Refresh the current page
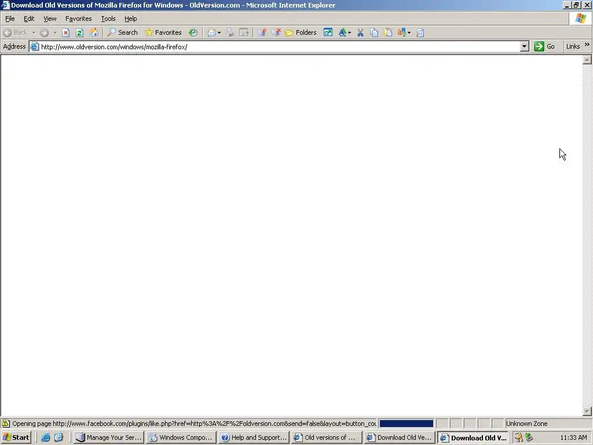The width and height of the screenshot is (593, 445). (x=79, y=32)
